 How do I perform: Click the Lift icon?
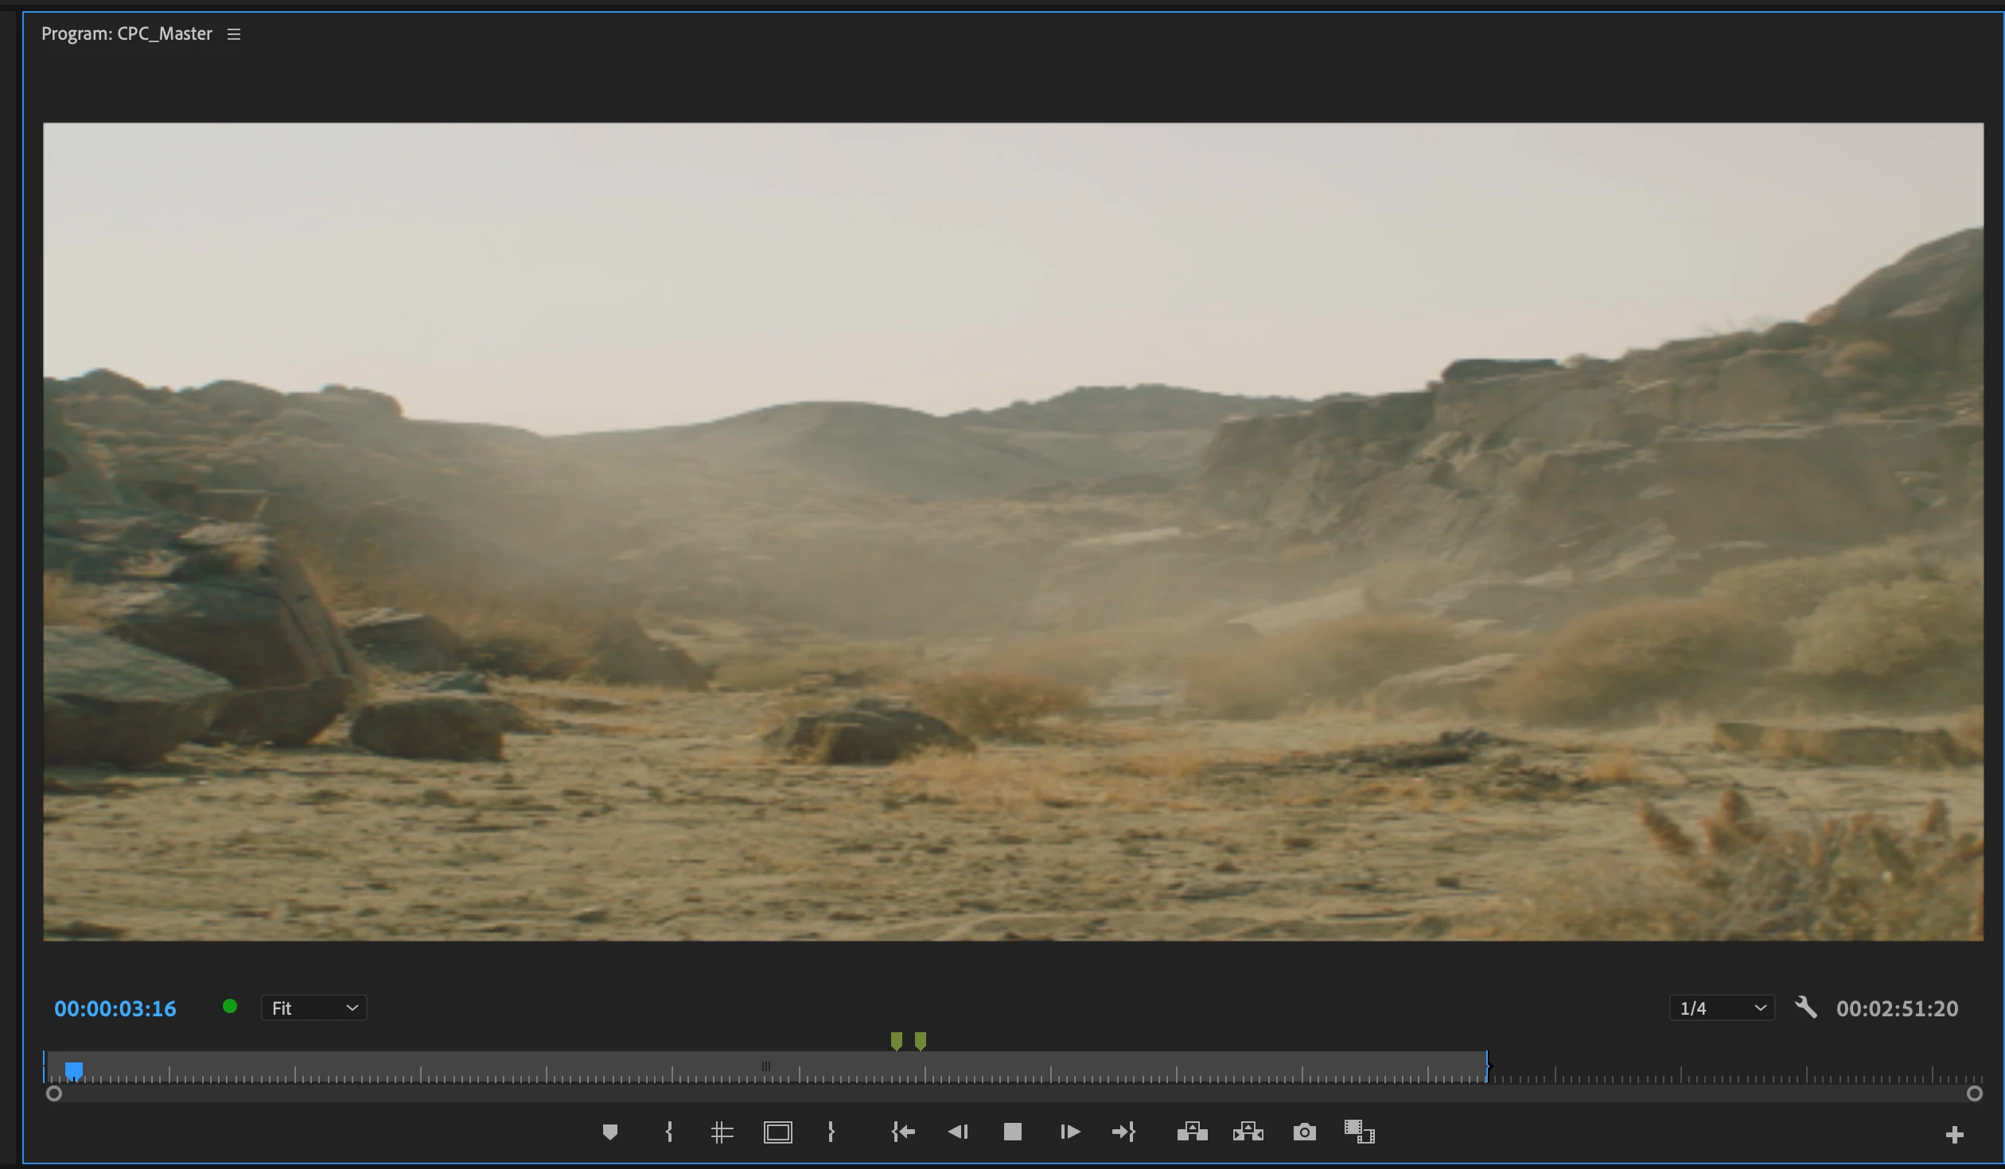tap(1192, 1132)
